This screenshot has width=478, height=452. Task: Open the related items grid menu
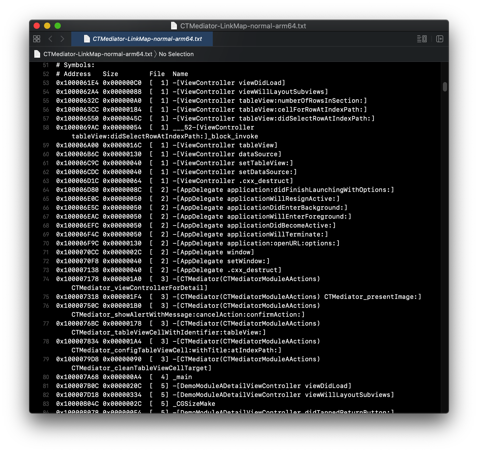[x=37, y=39]
